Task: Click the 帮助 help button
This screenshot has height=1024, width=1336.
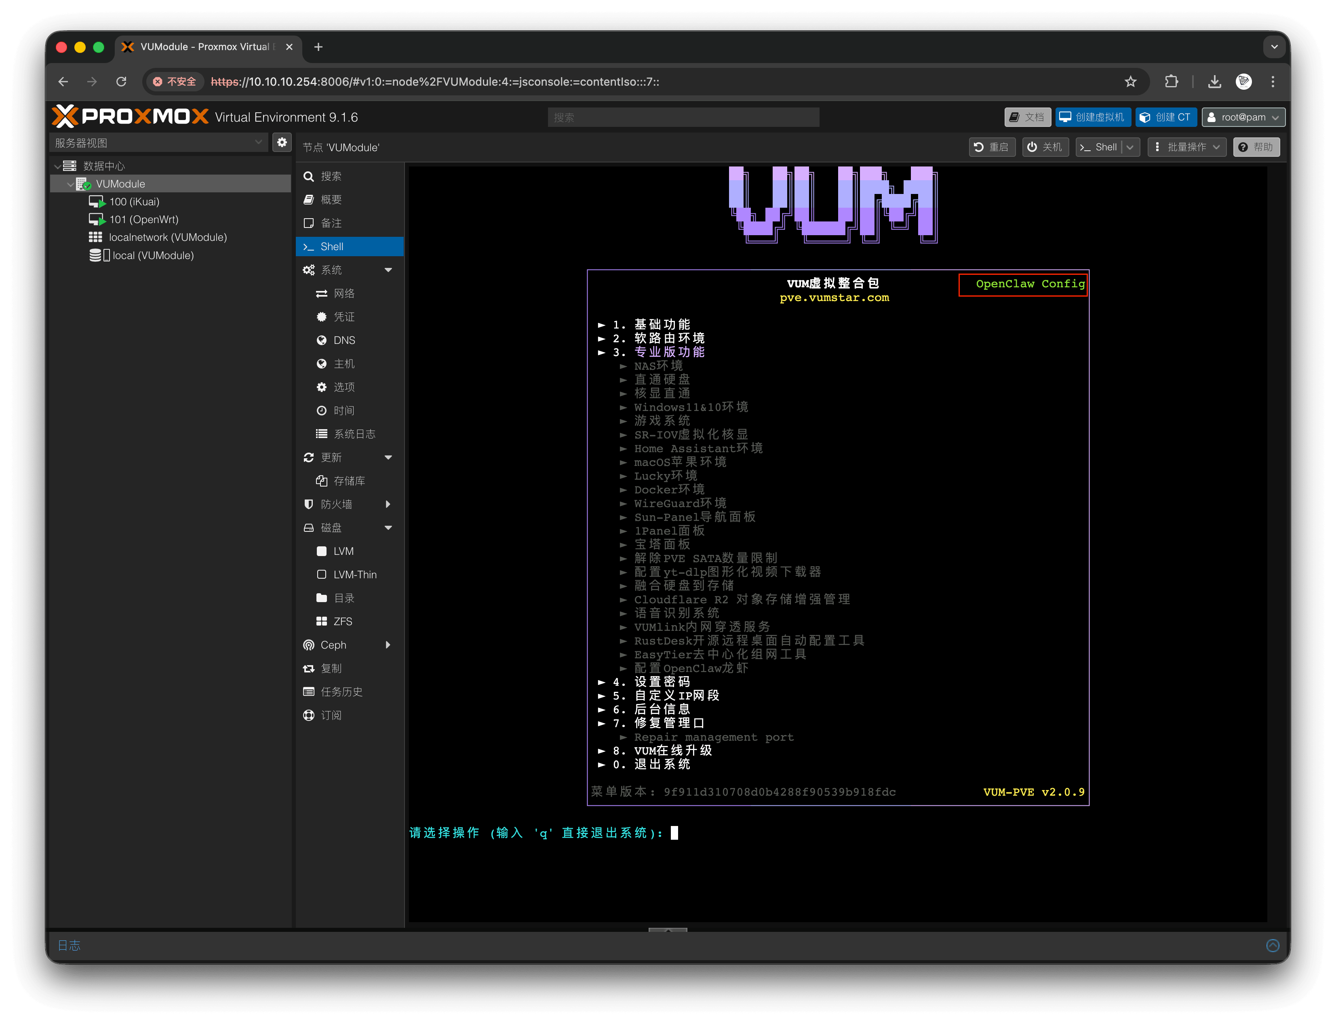Action: coord(1257,147)
